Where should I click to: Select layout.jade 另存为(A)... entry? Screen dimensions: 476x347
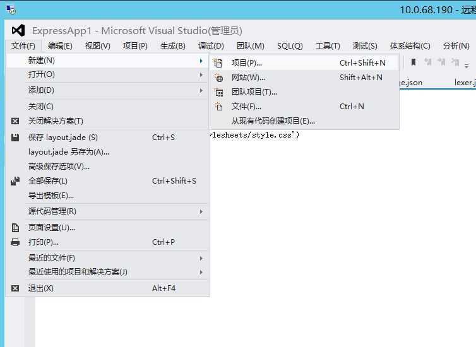pos(108,152)
